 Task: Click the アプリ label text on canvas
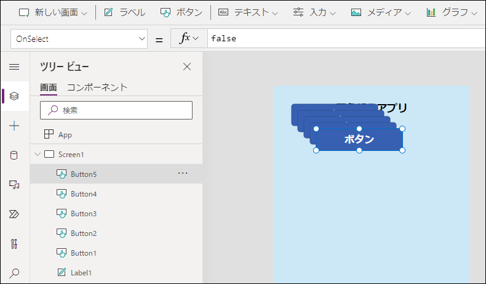[392, 108]
